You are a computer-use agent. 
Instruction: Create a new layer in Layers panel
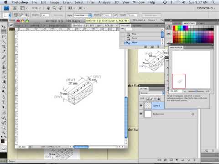(188, 160)
